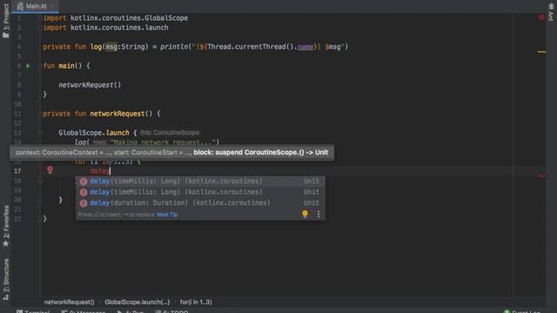Click the networkRequest() call on line 8

coord(90,85)
